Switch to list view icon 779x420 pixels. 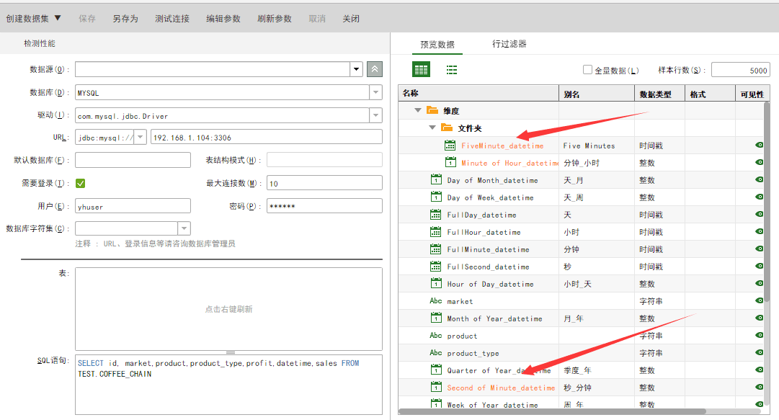pos(452,70)
